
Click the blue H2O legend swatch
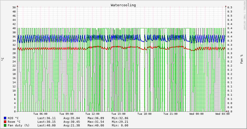pos(5,118)
